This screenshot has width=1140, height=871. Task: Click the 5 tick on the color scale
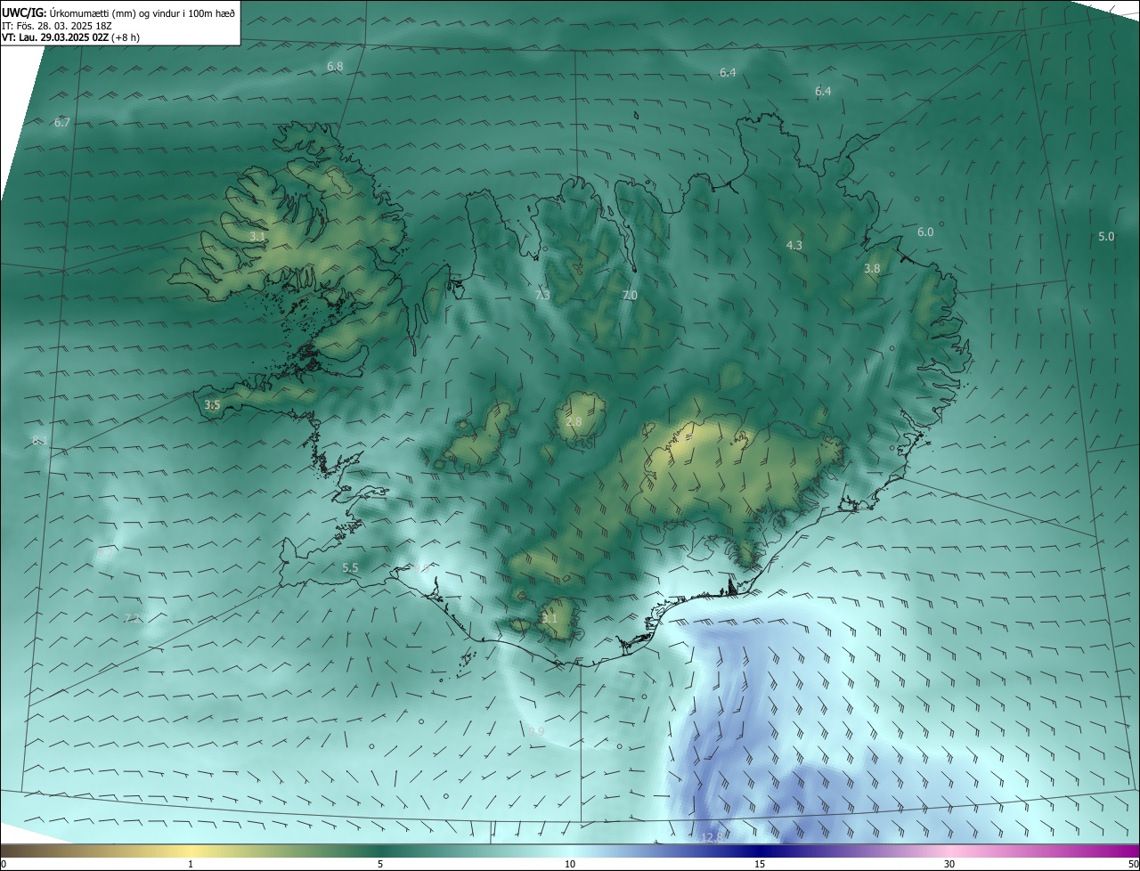tap(380, 864)
